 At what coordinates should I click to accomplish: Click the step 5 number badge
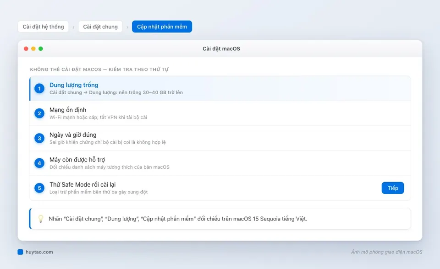(39, 188)
